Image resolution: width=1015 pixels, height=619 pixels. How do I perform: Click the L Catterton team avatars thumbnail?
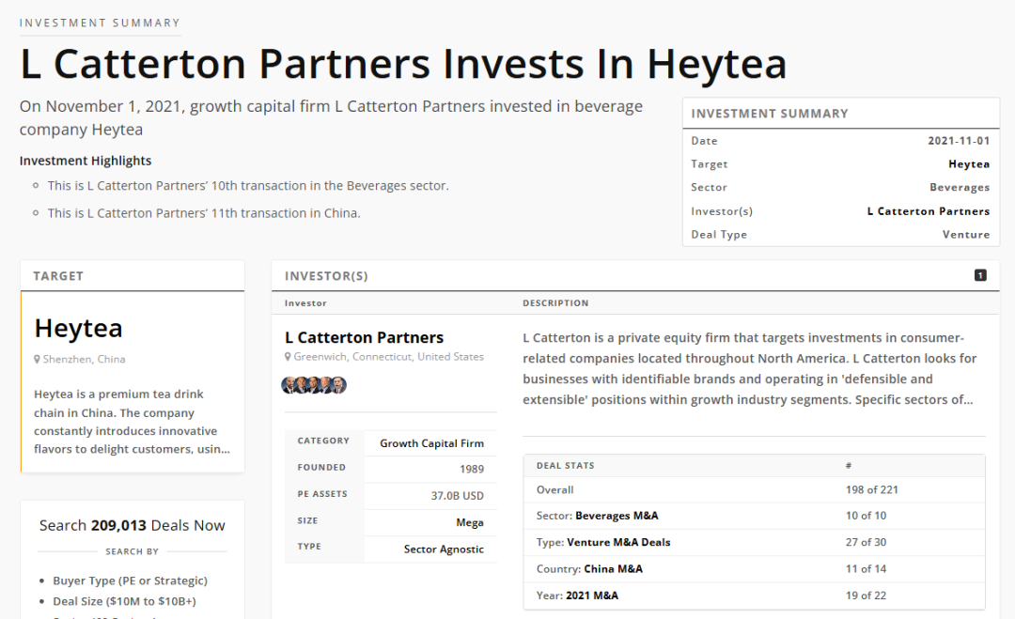314,385
